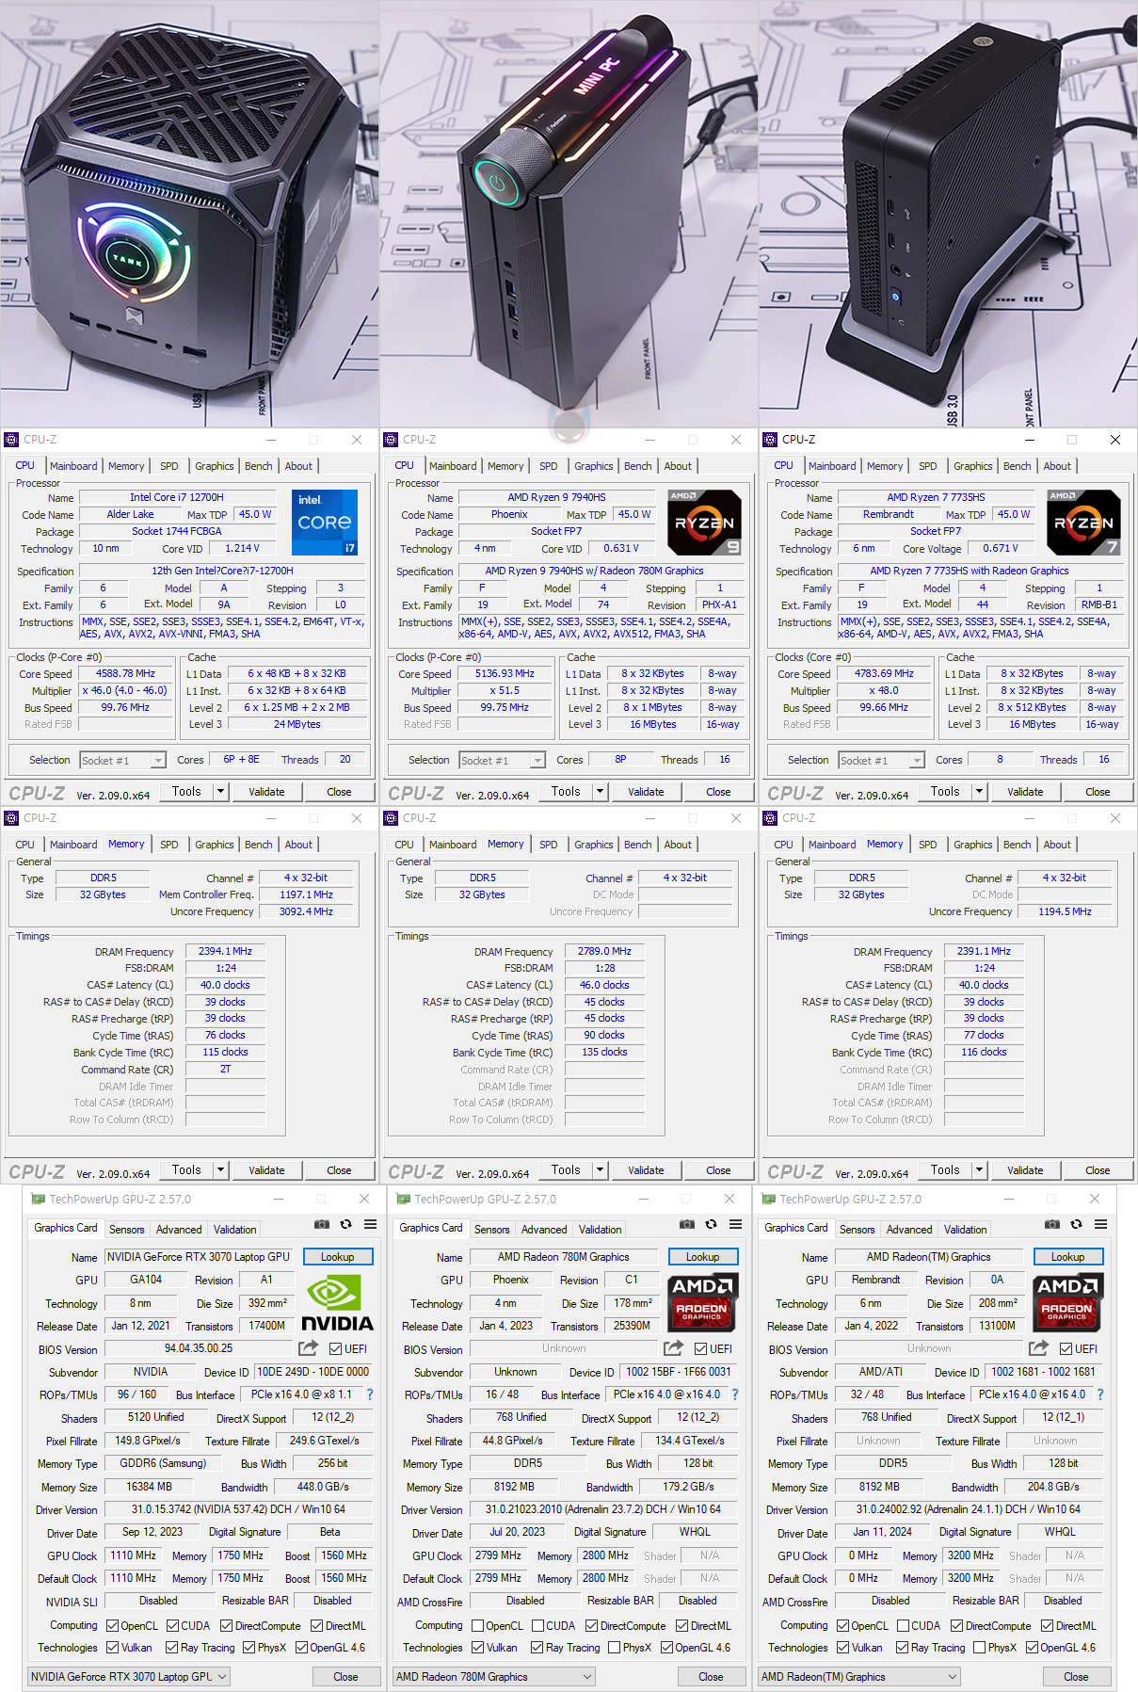Click Lookup button in RTX 3070 GPU-Z
This screenshot has height=1692, width=1138.
tap(338, 1257)
